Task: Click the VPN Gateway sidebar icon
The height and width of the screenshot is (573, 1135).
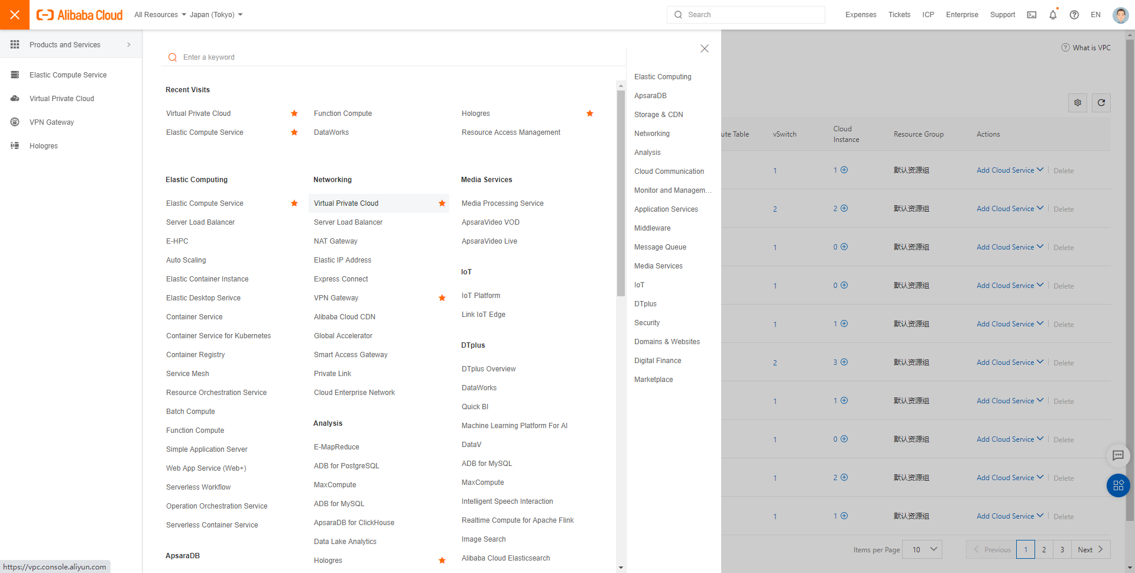Action: pyautogui.click(x=15, y=122)
